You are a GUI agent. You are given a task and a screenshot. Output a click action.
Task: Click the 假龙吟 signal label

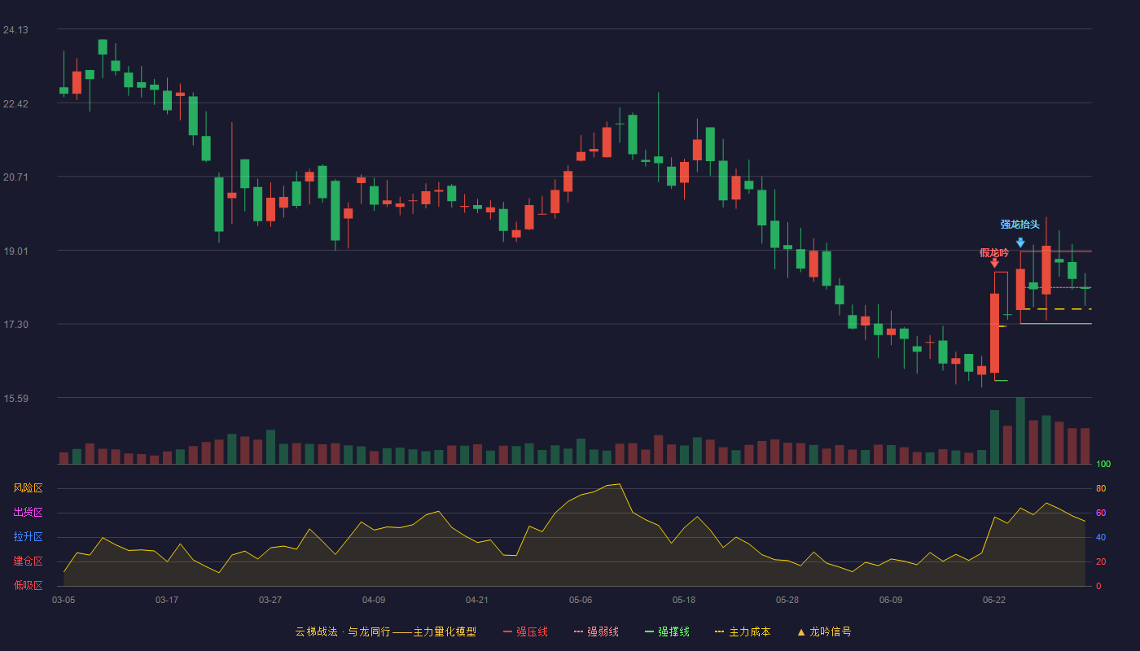coord(994,253)
